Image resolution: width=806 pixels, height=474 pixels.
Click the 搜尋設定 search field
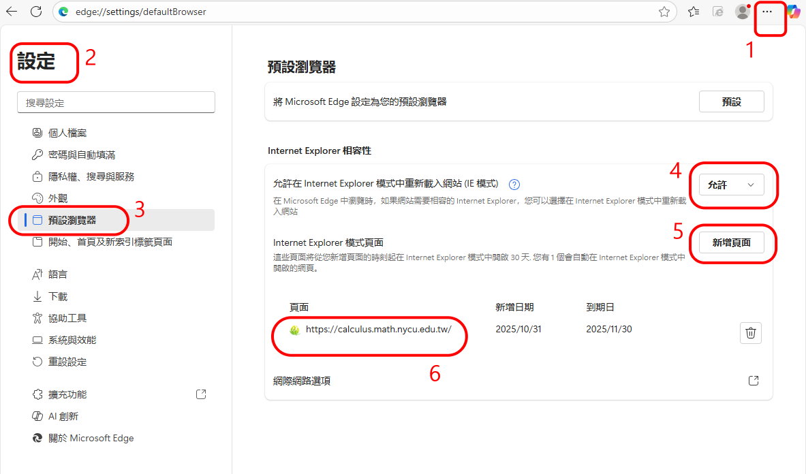pos(116,103)
